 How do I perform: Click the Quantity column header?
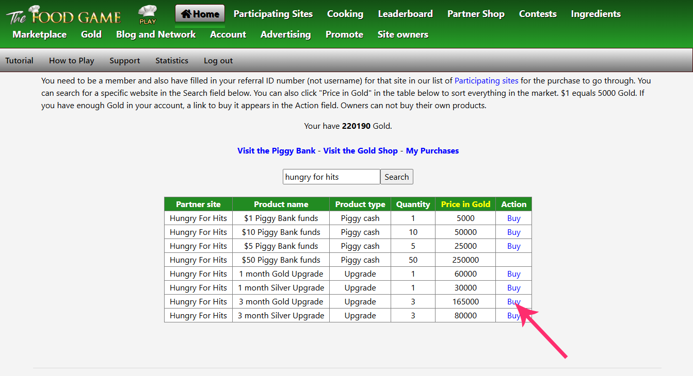(x=413, y=204)
